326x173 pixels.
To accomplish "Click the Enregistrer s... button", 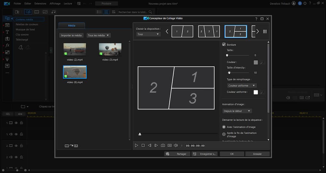I will tap(204, 154).
